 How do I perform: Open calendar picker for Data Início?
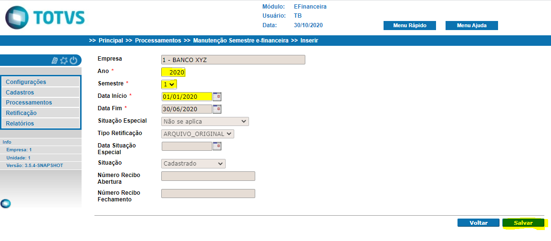[217, 96]
